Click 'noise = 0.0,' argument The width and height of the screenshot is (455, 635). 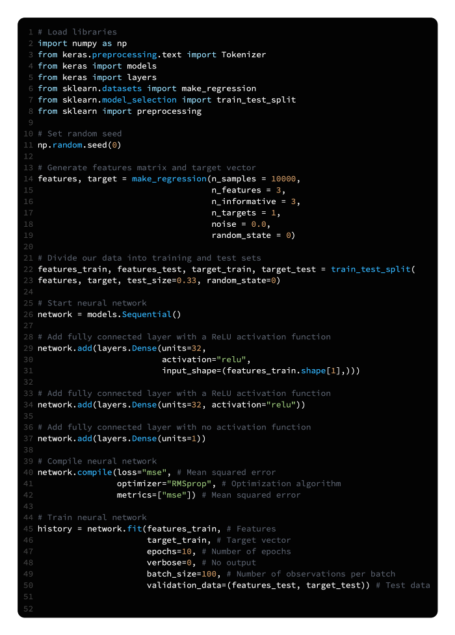pyautogui.click(x=241, y=224)
